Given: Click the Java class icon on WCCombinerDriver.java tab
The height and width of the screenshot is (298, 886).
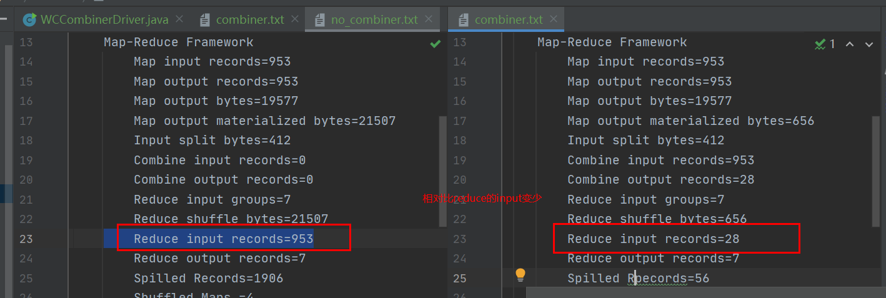Looking at the screenshot, I should tap(29, 20).
